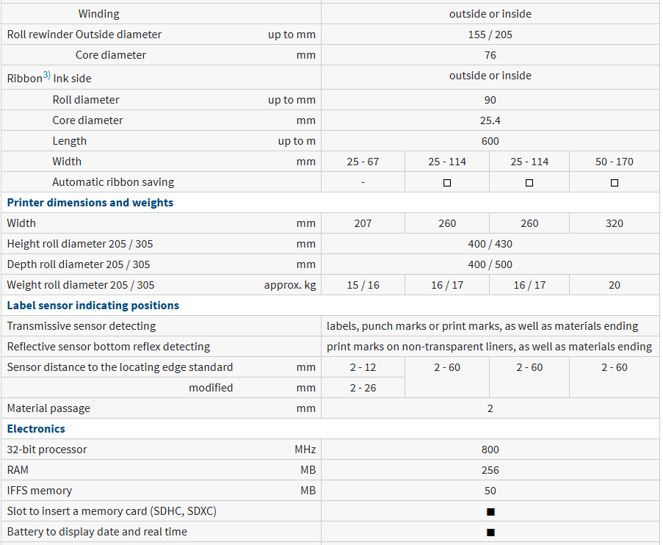The image size is (663, 545).
Task: Select the Printer dimensions and weights heading
Action: 90,203
